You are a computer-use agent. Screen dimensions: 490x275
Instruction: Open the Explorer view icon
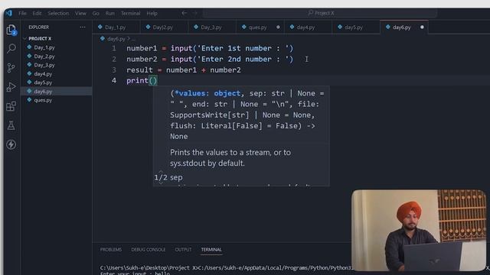(11, 30)
